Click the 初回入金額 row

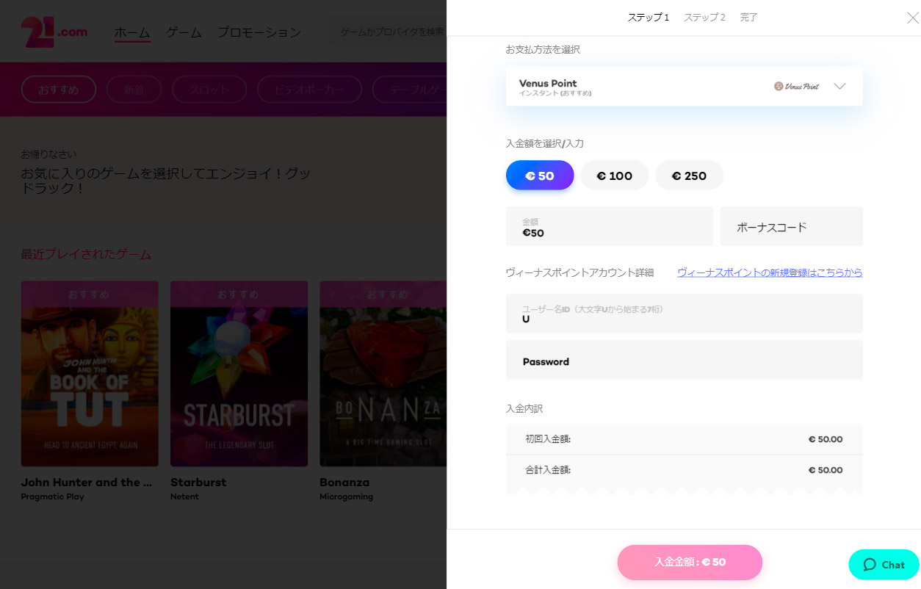(684, 439)
